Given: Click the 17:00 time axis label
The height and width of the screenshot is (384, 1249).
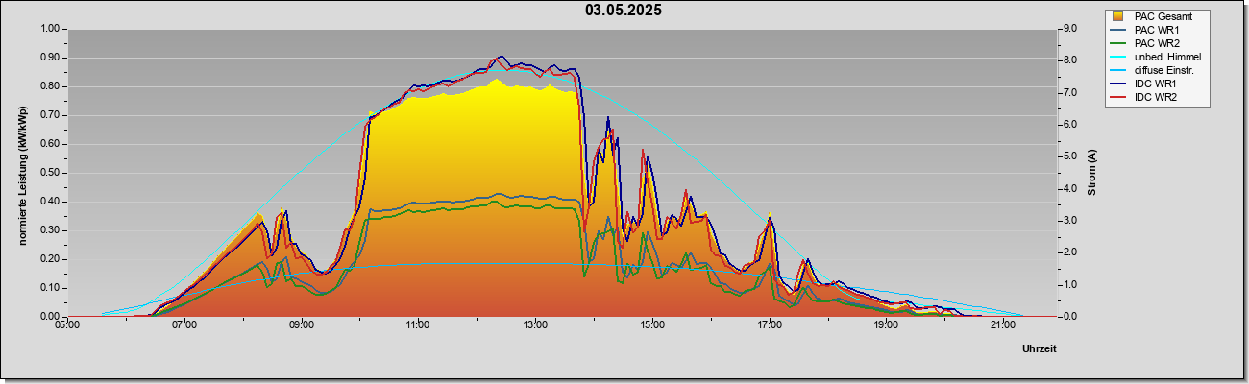Looking at the screenshot, I should (769, 325).
